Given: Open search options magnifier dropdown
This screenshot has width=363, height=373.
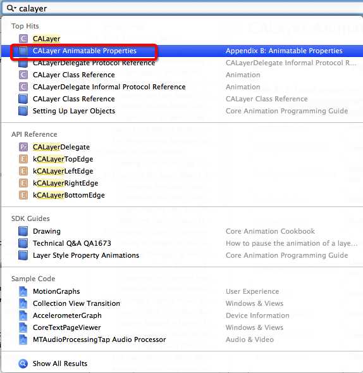Looking at the screenshot, I should 11,8.
